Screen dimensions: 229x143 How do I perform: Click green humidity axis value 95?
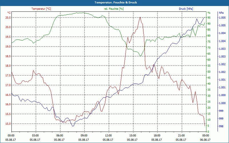(209, 18)
